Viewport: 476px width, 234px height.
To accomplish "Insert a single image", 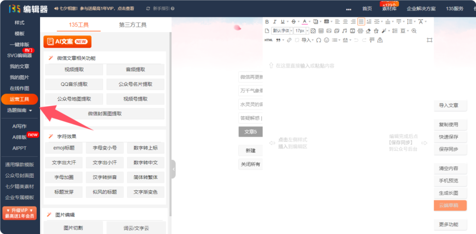I will 329,31.
